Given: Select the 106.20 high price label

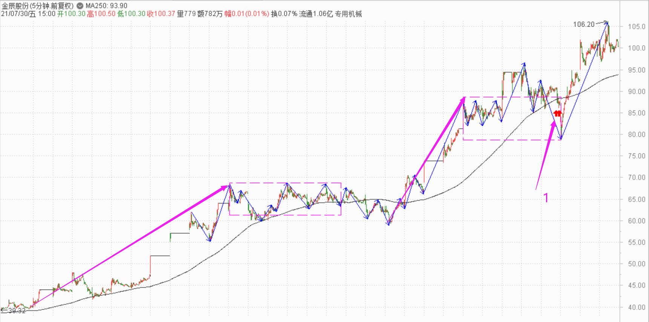Looking at the screenshot, I should point(583,24).
